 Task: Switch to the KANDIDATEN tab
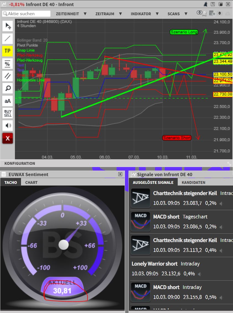(x=193, y=182)
